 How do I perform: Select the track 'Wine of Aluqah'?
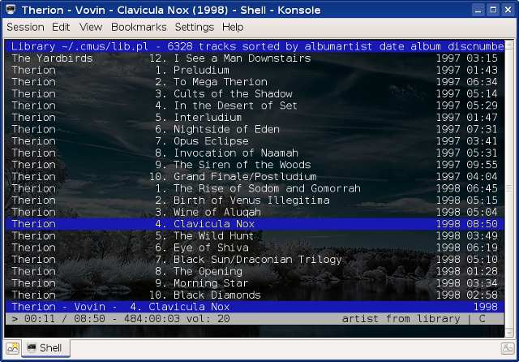pyautogui.click(x=255, y=212)
